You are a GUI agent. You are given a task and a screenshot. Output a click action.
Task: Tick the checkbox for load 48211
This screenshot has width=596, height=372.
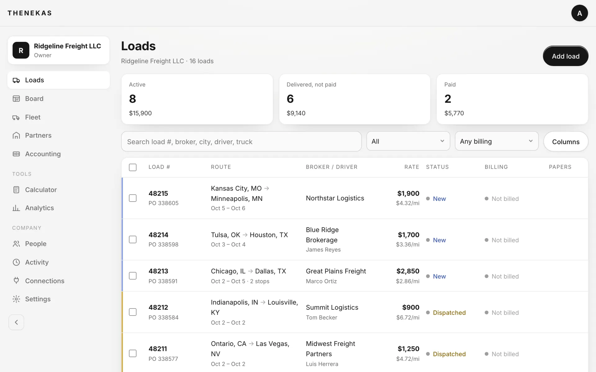(x=133, y=353)
